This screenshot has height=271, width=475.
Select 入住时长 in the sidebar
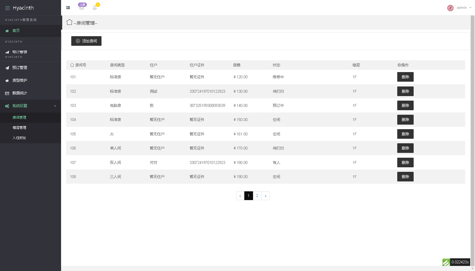click(20, 138)
